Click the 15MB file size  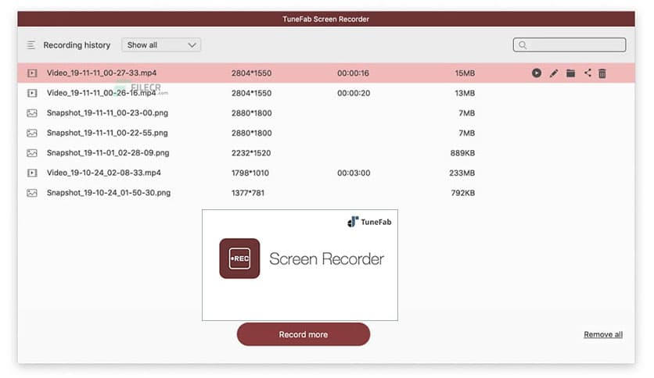(465, 73)
